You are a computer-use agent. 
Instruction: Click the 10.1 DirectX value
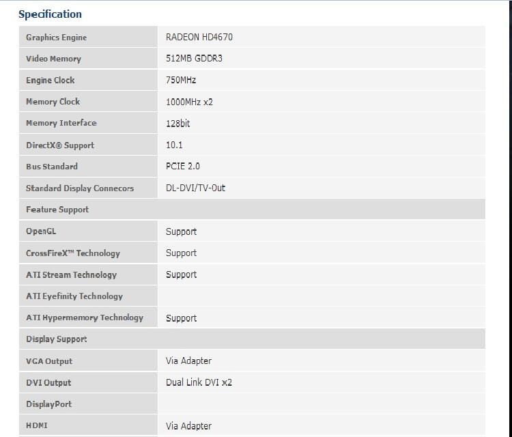tap(174, 145)
